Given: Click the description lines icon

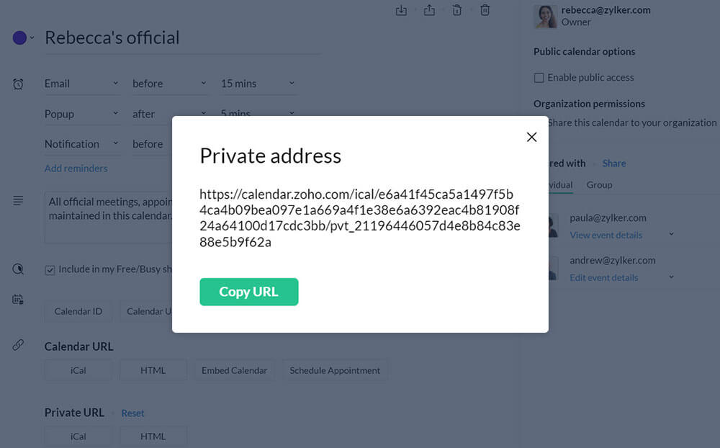Looking at the screenshot, I should click(x=18, y=200).
